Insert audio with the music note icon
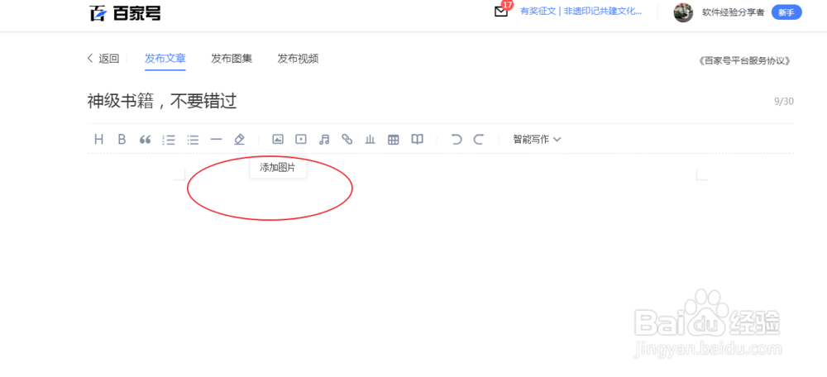 [324, 139]
